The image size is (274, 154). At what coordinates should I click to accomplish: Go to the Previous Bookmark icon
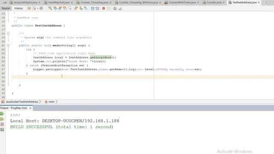click(x=76, y=9)
